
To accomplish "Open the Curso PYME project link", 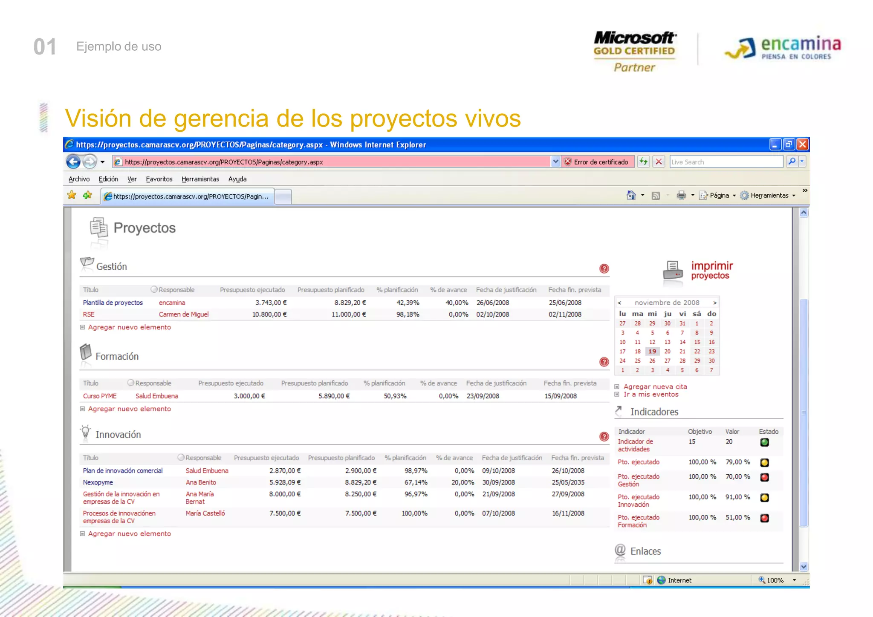I will (x=100, y=396).
